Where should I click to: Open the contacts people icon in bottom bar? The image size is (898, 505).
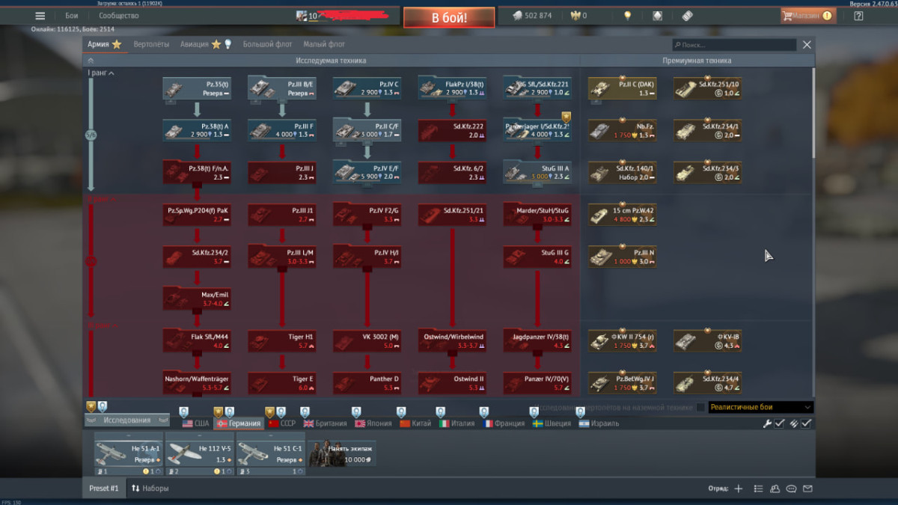[775, 489]
